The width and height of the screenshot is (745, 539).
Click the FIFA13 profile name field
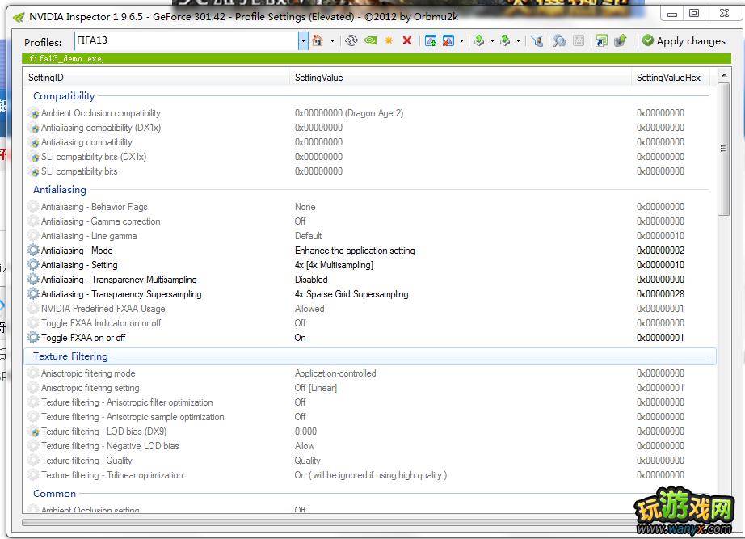pyautogui.click(x=186, y=41)
